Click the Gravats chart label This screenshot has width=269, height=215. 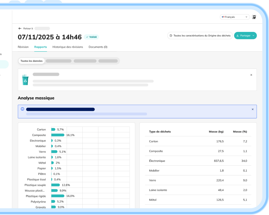(x=41, y=207)
